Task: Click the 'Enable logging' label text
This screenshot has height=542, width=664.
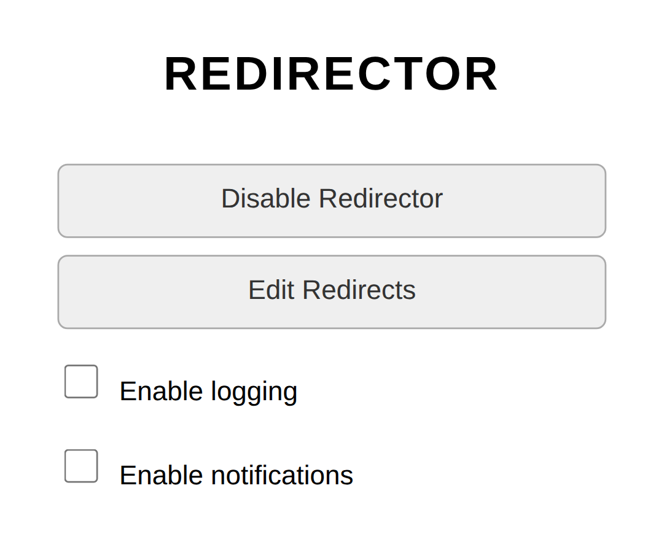Action: pyautogui.click(x=208, y=392)
